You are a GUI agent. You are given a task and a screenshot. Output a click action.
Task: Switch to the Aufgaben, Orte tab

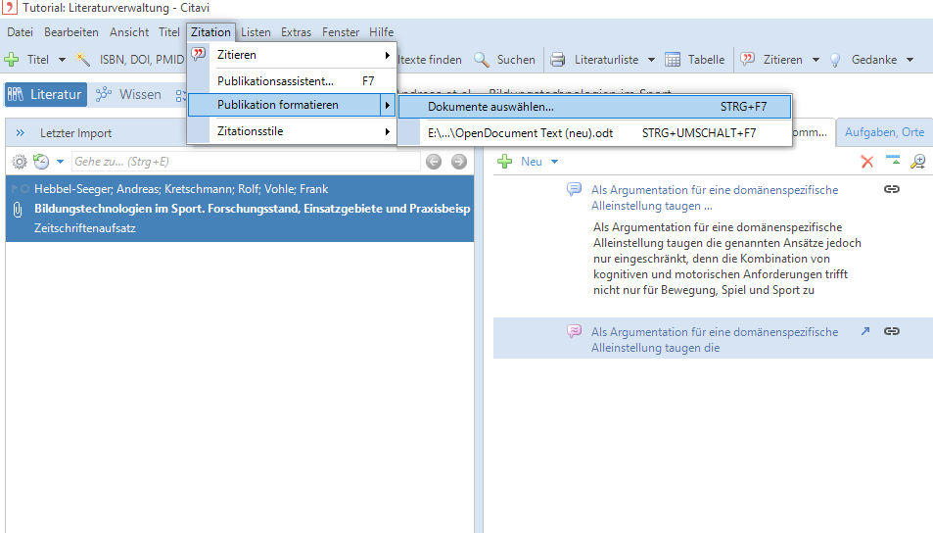[x=884, y=132]
